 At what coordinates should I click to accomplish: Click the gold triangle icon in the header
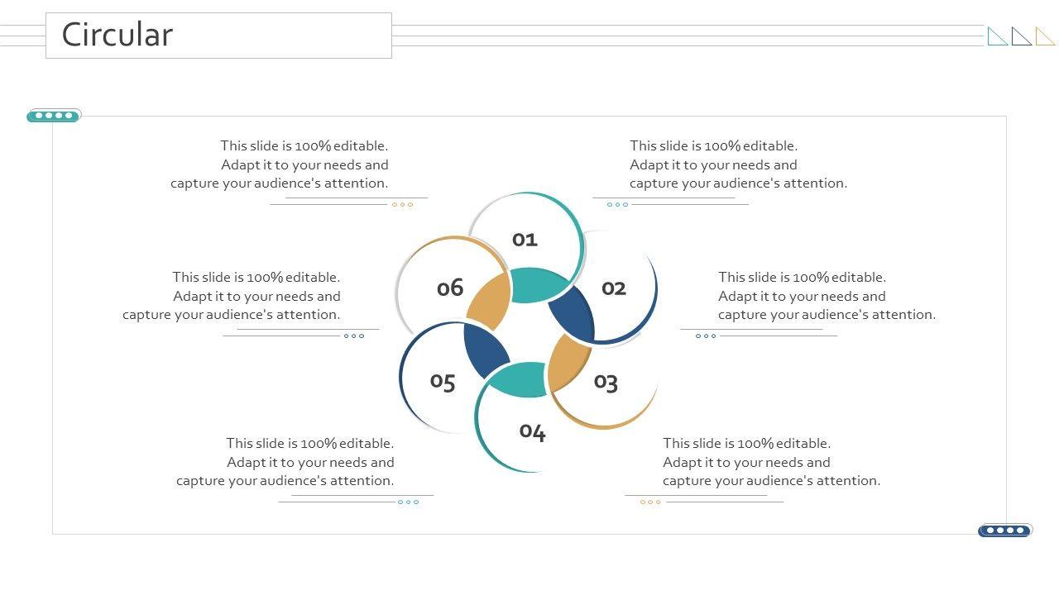coord(1047,38)
